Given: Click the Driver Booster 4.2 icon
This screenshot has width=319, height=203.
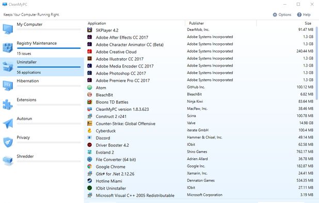Looking at the screenshot, I should pos(89,145).
